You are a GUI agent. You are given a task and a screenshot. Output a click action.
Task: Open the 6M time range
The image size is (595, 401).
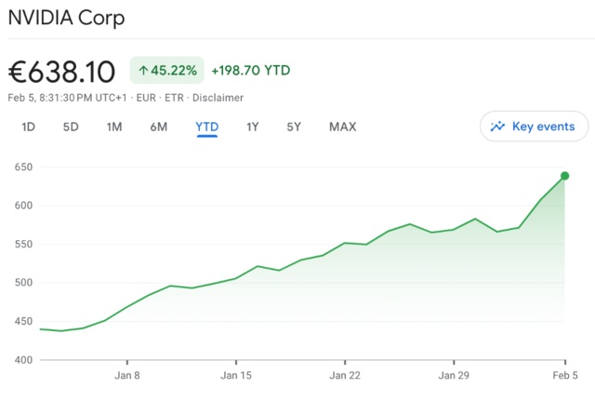[x=159, y=127]
